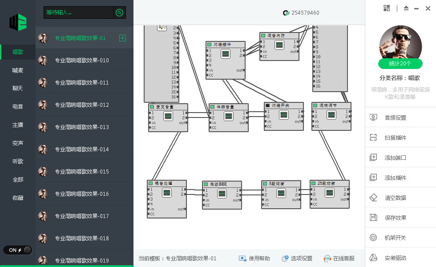The height and width of the screenshot is (267, 436).
Task: Open the 混音内防 plugin editor icon
Action: pyautogui.click(x=279, y=45)
